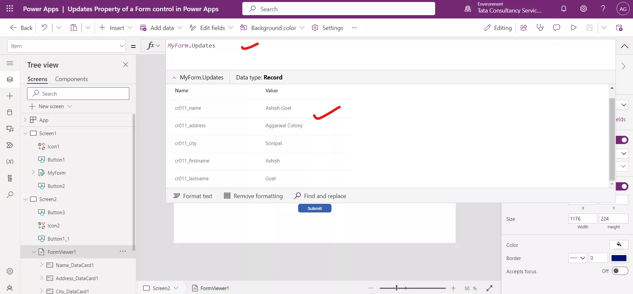Click the Save disk icon
The width and height of the screenshot is (633, 294).
coord(590,28)
